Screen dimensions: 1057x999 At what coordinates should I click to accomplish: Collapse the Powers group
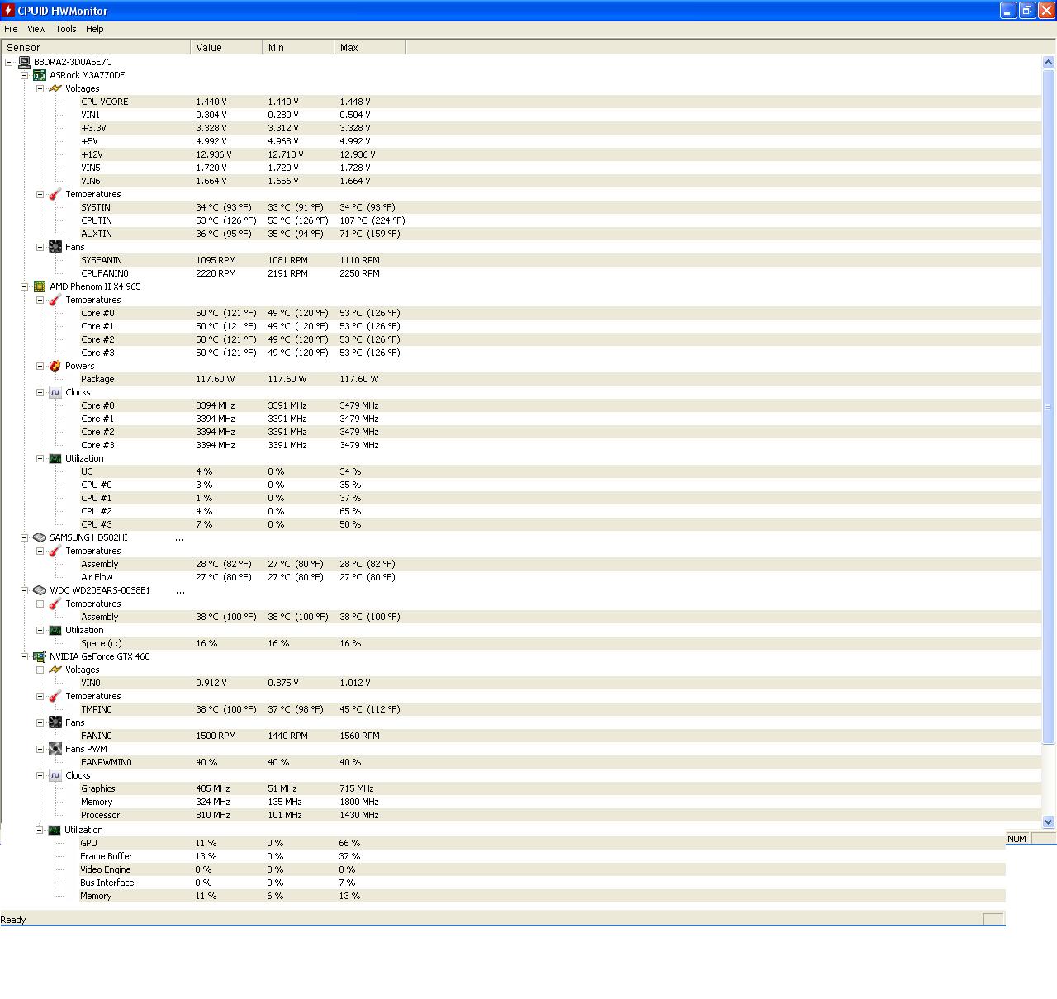click(40, 366)
